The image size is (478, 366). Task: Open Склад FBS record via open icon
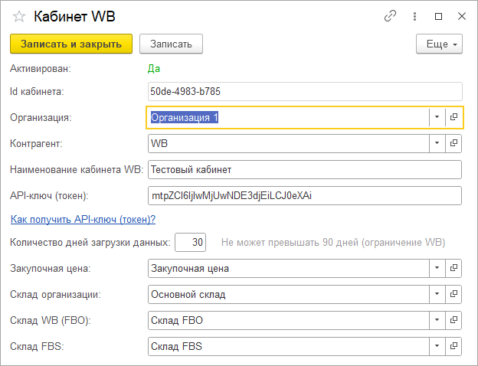click(453, 346)
